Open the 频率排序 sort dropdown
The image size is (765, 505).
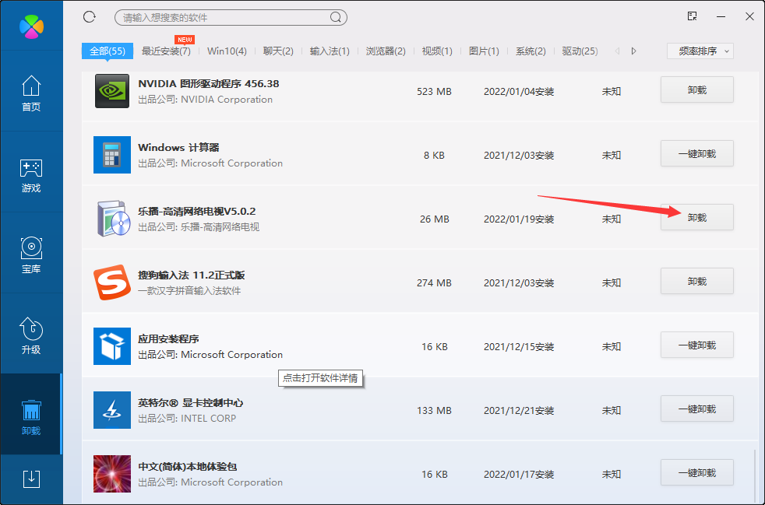(x=700, y=51)
